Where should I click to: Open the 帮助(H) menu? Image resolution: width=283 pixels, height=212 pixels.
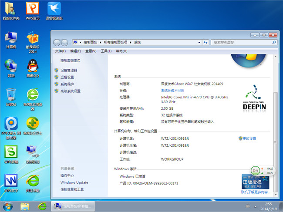click(121, 51)
